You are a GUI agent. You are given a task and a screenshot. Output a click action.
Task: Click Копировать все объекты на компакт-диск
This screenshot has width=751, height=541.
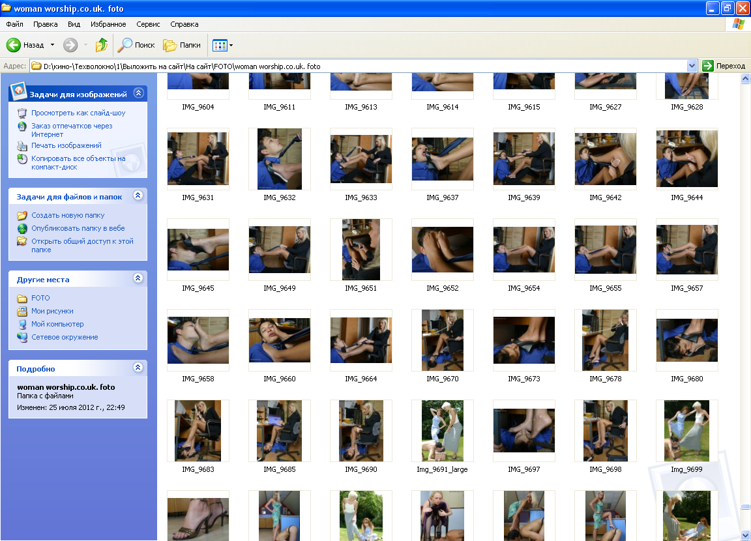point(78,163)
